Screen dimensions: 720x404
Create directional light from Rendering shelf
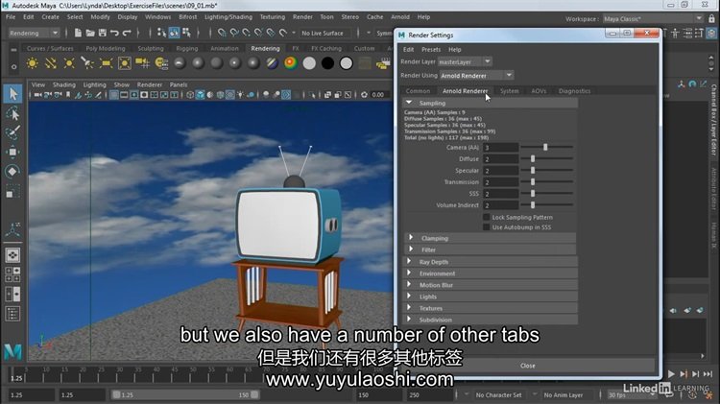[51, 63]
